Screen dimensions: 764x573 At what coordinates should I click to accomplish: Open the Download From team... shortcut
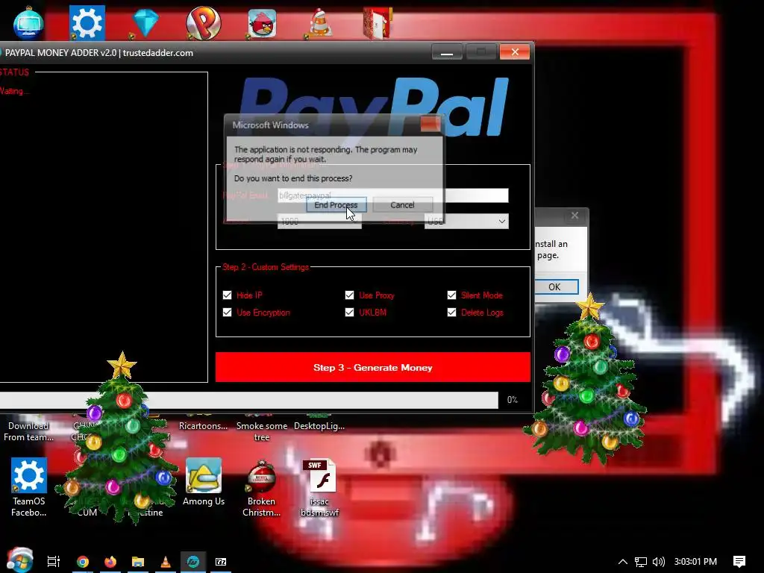pyautogui.click(x=28, y=431)
